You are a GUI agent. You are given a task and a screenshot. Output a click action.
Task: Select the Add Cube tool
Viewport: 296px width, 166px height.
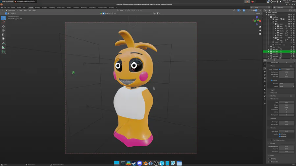[3, 52]
